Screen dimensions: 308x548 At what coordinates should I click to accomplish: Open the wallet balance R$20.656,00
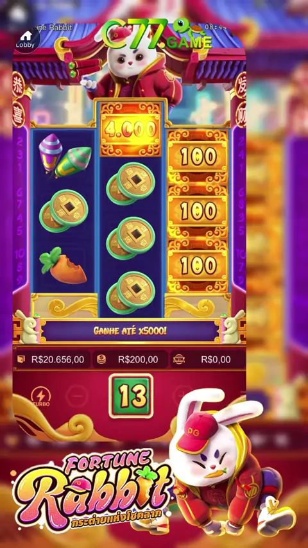pos(52,359)
